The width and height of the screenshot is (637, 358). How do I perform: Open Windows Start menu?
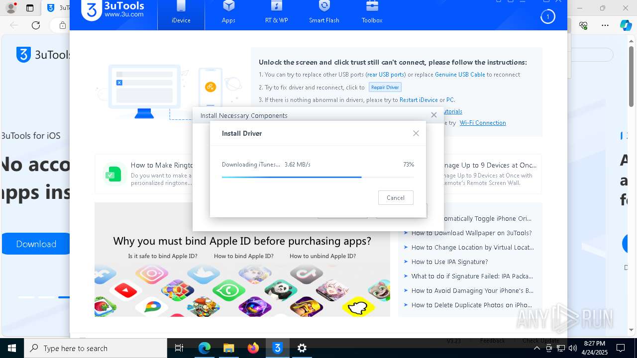click(x=12, y=348)
